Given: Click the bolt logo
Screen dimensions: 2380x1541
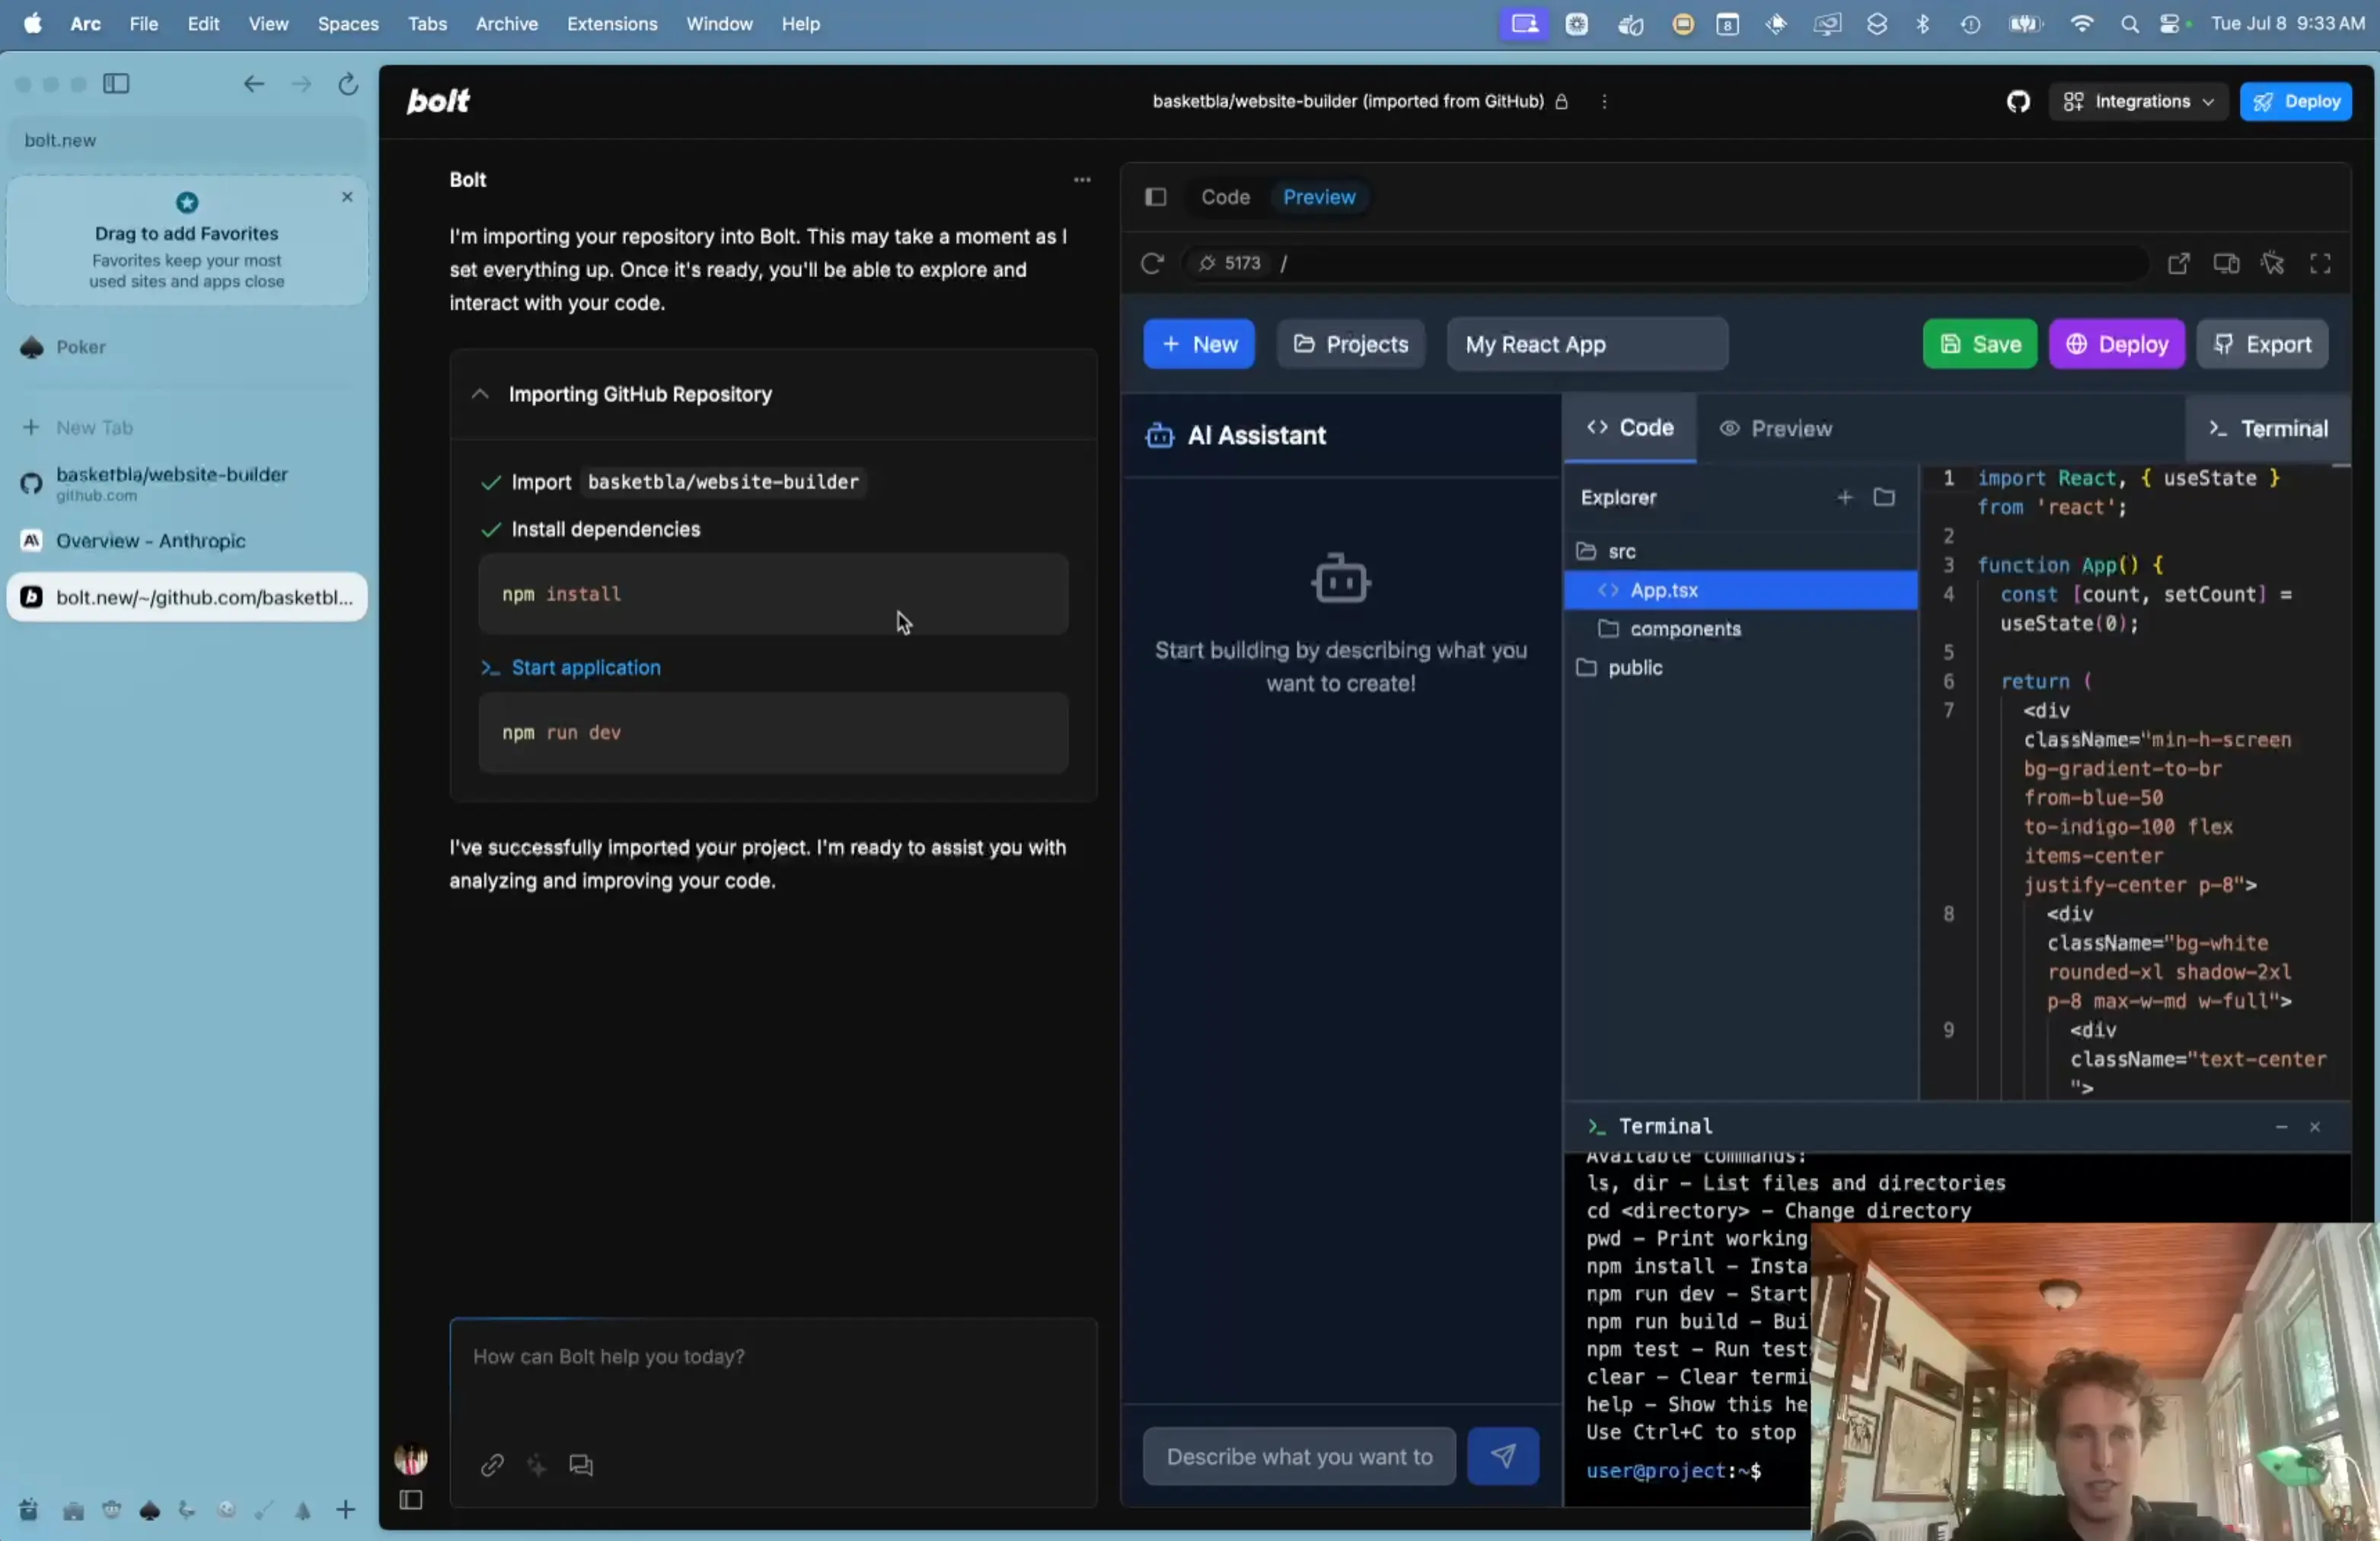Looking at the screenshot, I should [x=438, y=100].
